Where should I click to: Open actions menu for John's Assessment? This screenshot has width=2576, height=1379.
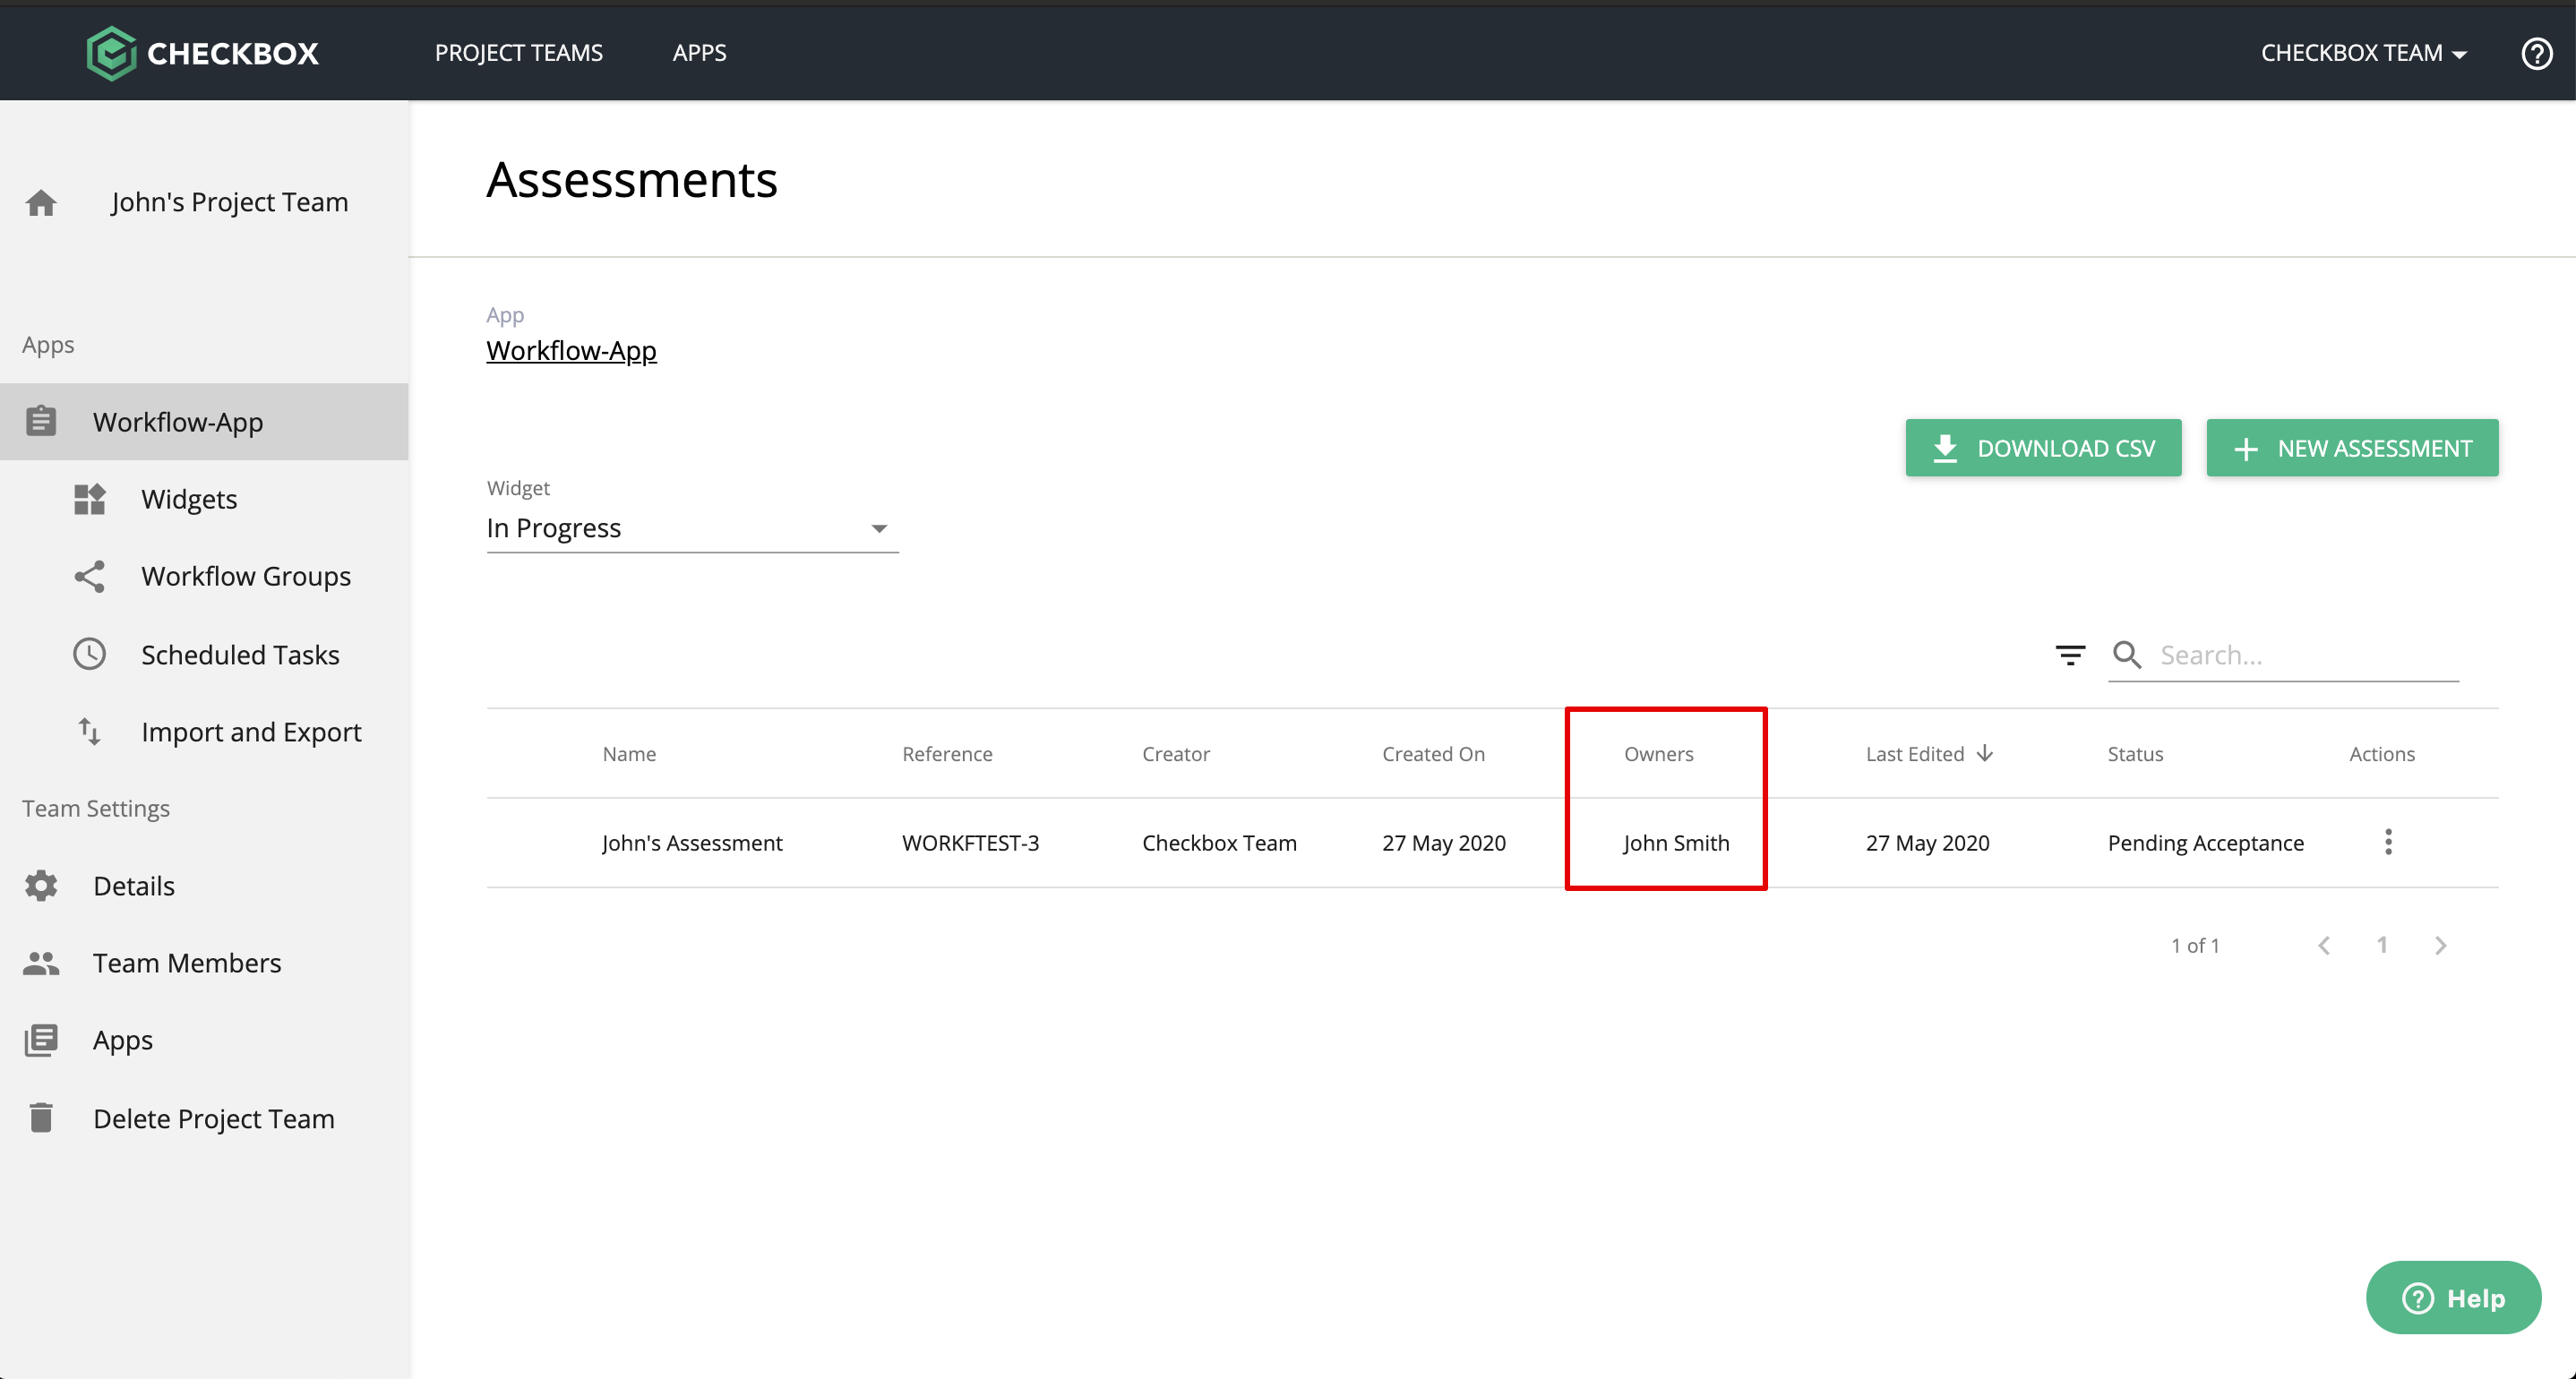[x=2388, y=842]
